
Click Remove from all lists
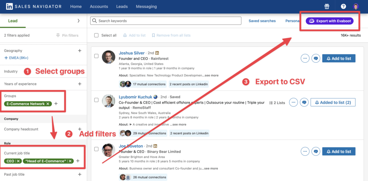[171, 35]
